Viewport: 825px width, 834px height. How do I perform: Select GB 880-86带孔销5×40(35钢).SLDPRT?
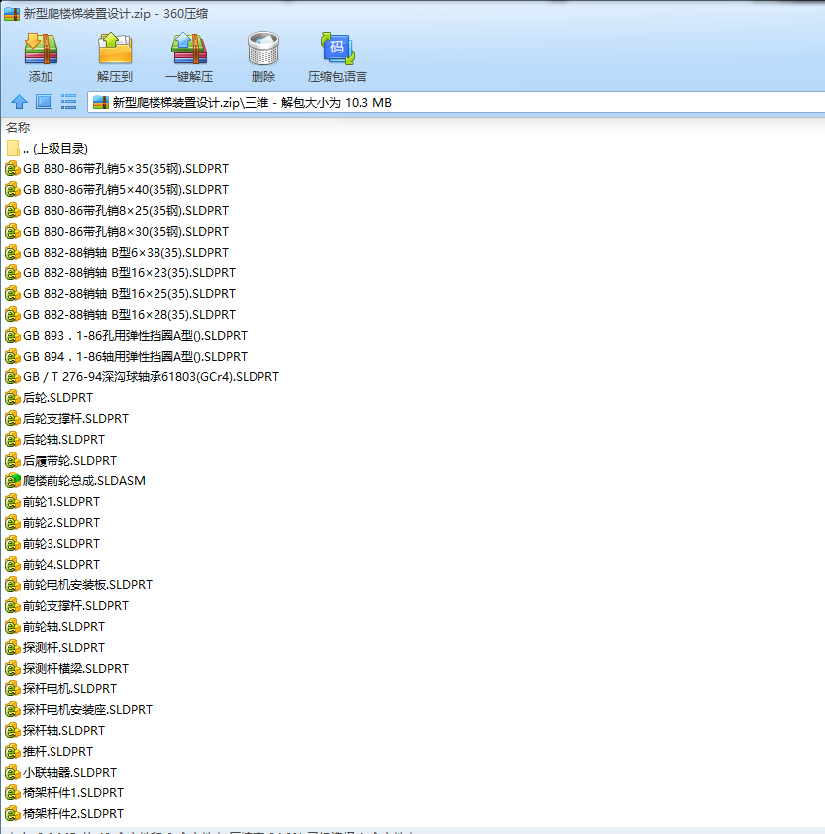(117, 189)
